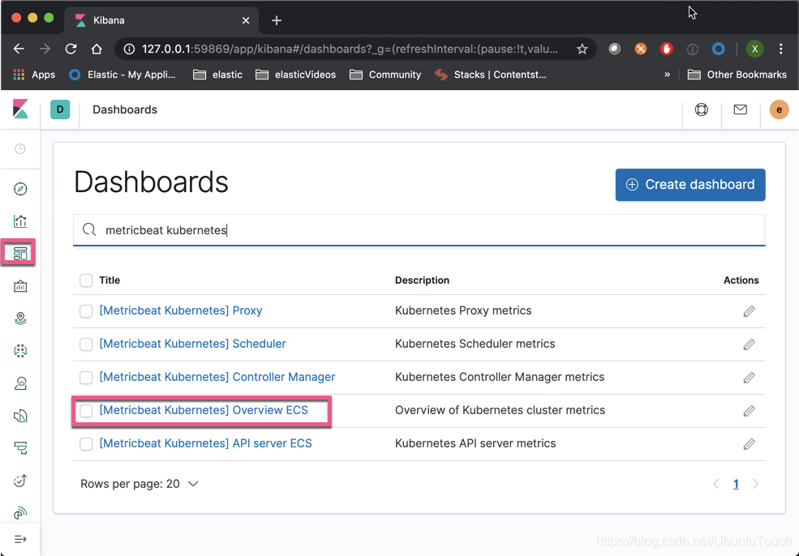Open elasticVideos bookmarks folder

[295, 75]
